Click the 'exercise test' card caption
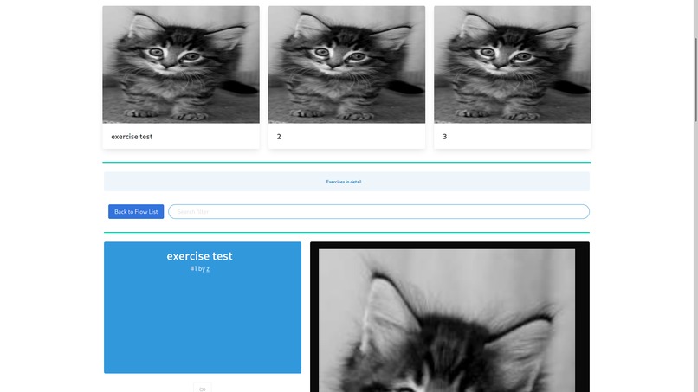 pos(132,137)
